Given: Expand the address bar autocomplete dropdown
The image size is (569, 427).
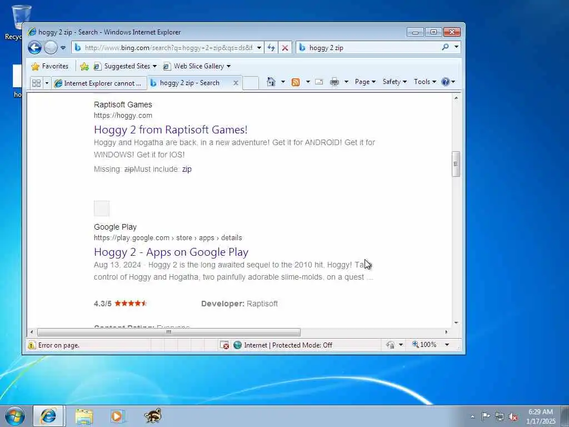Looking at the screenshot, I should (259, 48).
